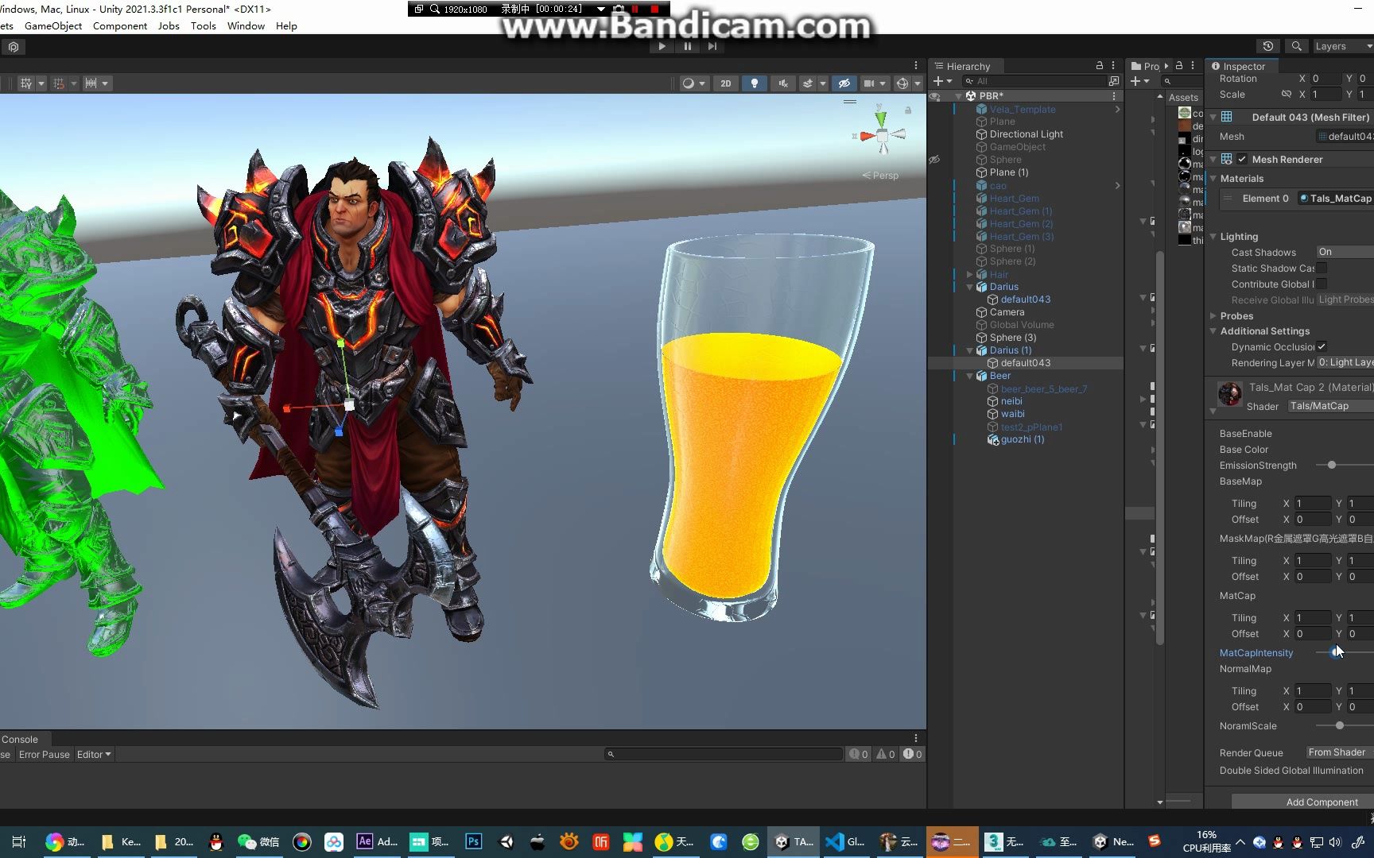The height and width of the screenshot is (858, 1374).
Task: Open Gizmos dropdown arrow
Action: [917, 83]
